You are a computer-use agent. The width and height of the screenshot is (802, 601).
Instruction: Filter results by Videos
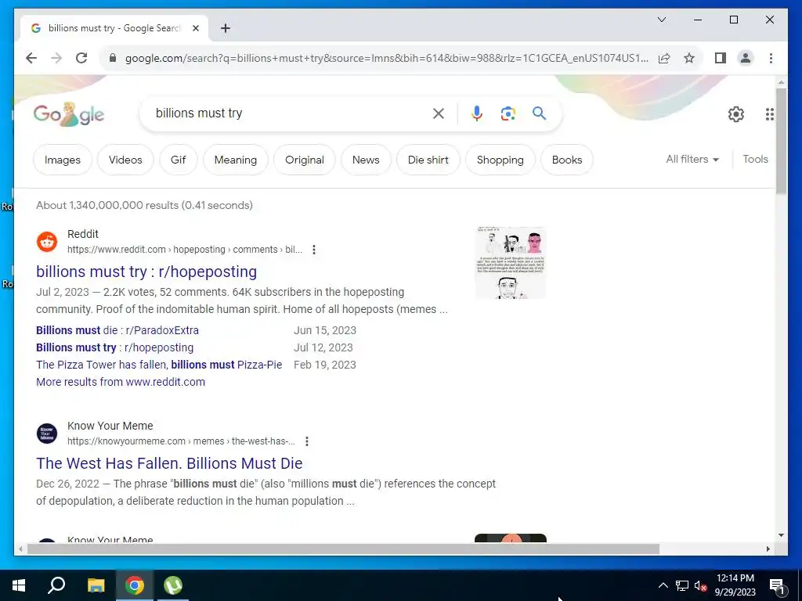(125, 160)
